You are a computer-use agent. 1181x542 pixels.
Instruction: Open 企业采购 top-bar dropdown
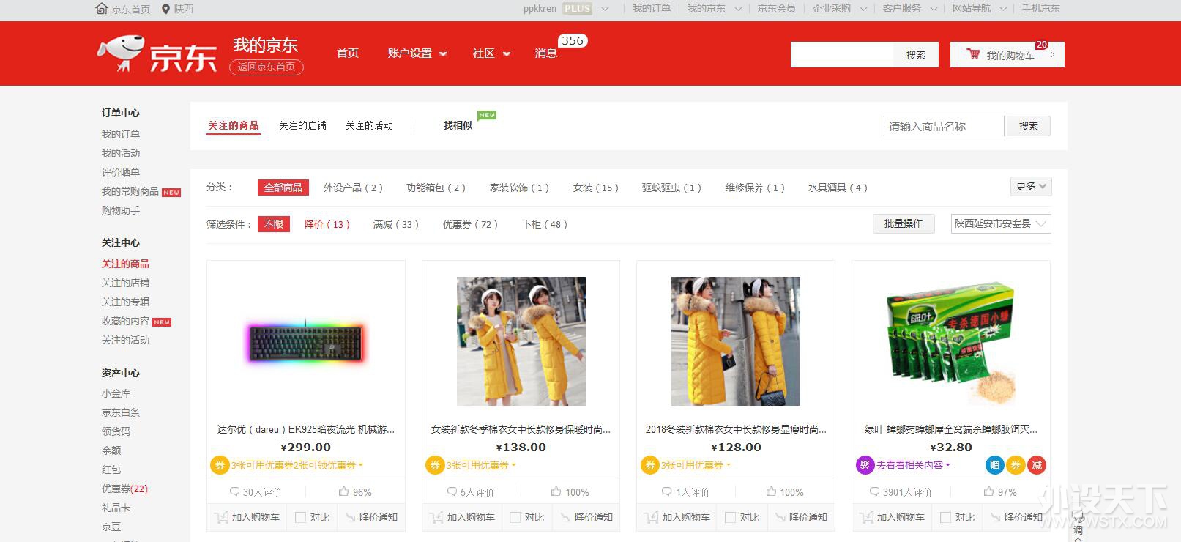(839, 9)
